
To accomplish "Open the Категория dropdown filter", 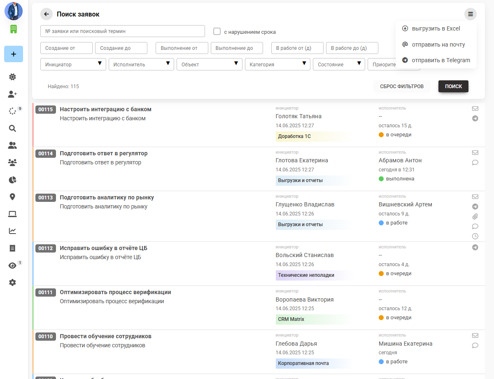I will click(x=277, y=64).
